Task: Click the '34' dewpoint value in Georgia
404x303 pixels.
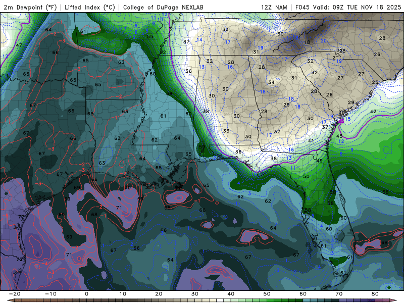Action: click(271, 82)
